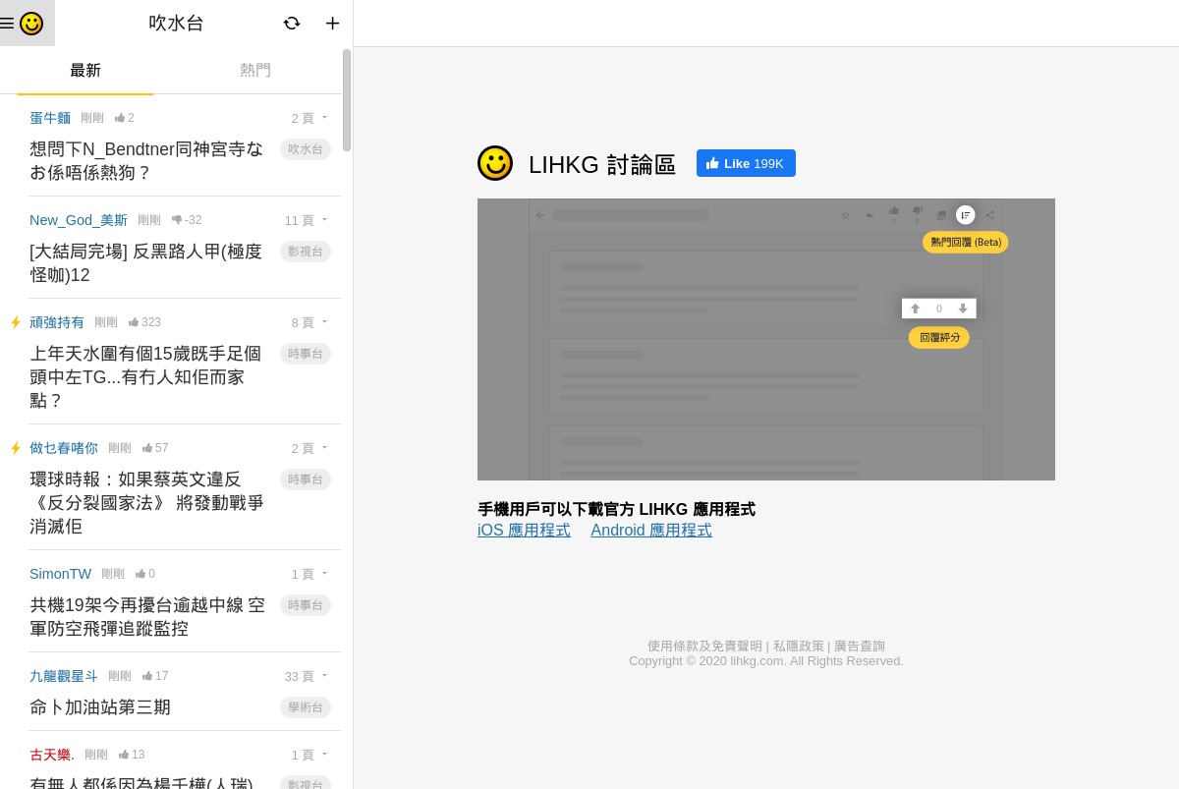Open thread 共機19架今再擾台逾越中線

(147, 617)
